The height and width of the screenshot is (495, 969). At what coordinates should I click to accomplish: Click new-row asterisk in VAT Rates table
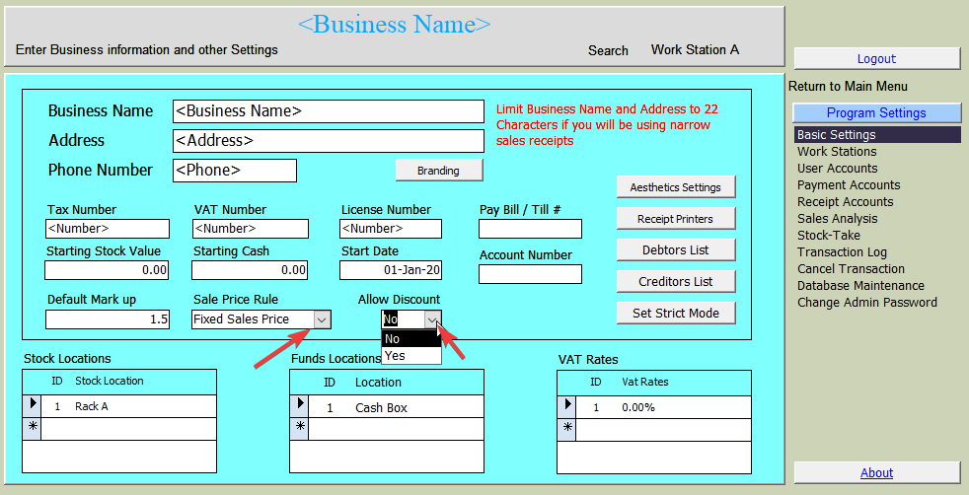tap(567, 429)
